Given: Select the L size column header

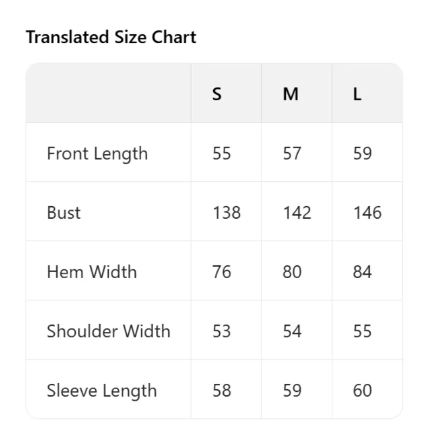Looking at the screenshot, I should (357, 94).
